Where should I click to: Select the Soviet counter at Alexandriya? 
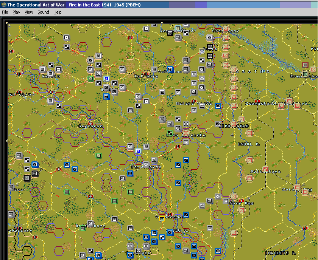[x=289, y=101]
